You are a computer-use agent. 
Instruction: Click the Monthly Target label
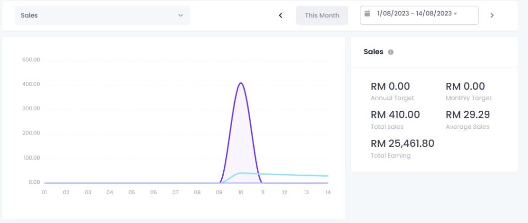click(x=468, y=98)
